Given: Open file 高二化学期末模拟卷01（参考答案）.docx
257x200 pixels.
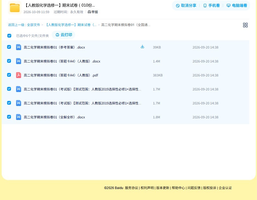Looking at the screenshot, I should (54, 47).
